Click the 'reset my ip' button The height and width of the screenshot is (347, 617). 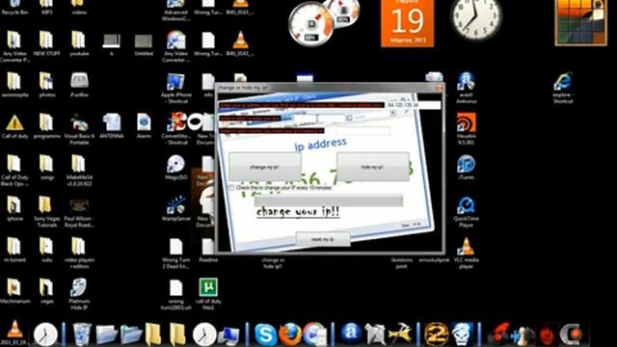[323, 239]
